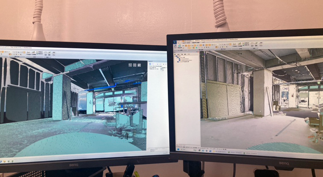Screen dimensions: 323x177
Task: Toggle visibility dot beside Extracted Planes
Action: tap(179, 59)
